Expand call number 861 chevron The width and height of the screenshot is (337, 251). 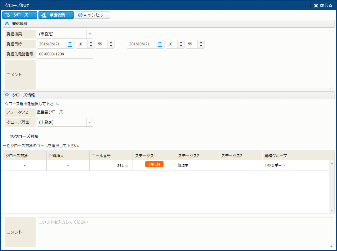point(127,166)
